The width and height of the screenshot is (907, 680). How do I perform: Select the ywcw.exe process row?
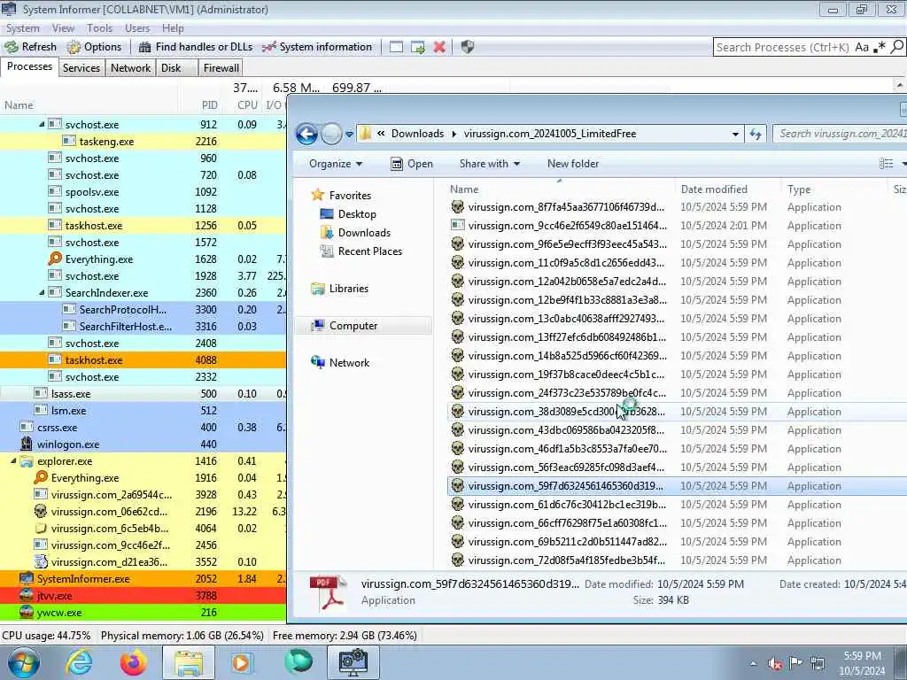143,613
